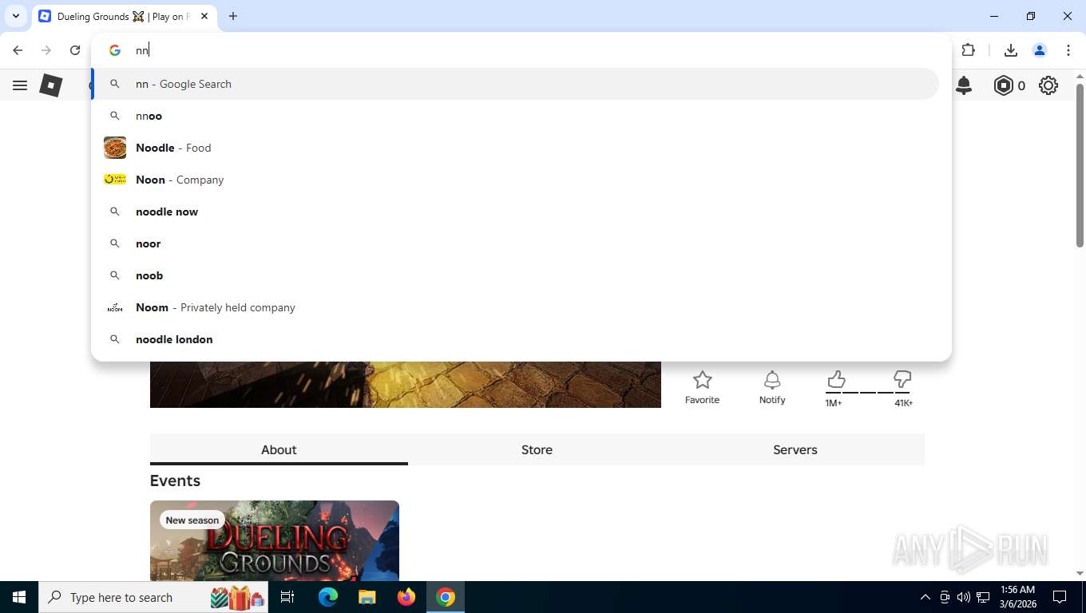The height and width of the screenshot is (613, 1086).
Task: Switch to the Store tab
Action: (537, 449)
